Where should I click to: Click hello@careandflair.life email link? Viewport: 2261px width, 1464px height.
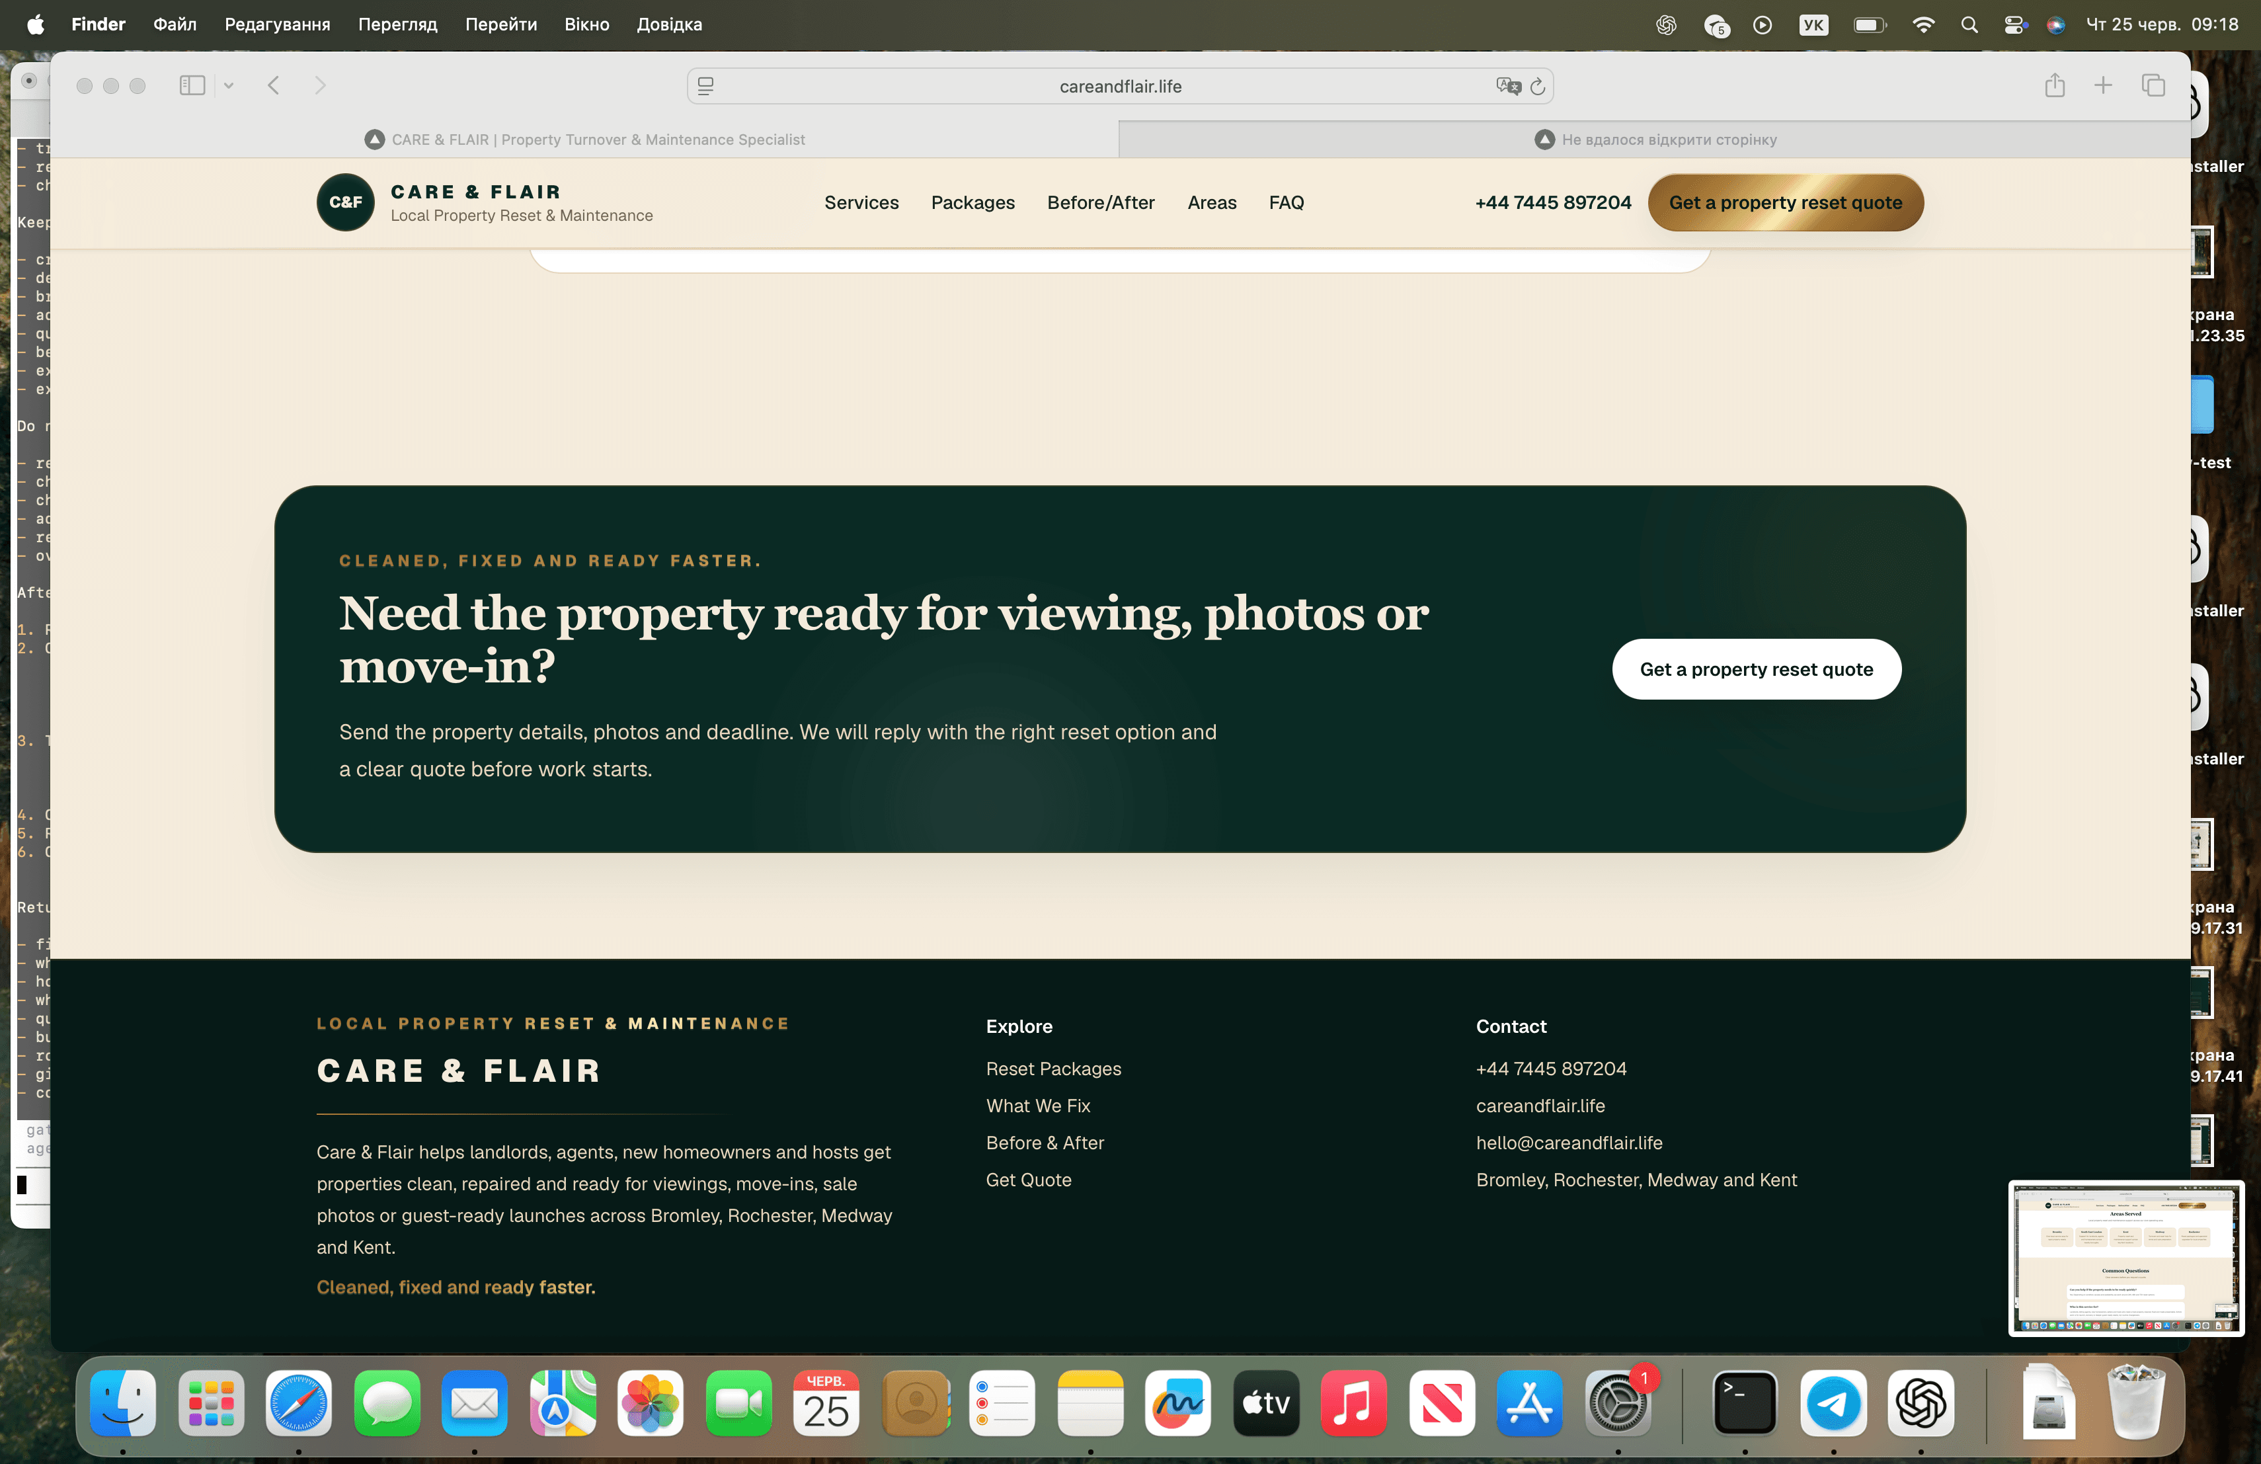pyautogui.click(x=1569, y=1143)
